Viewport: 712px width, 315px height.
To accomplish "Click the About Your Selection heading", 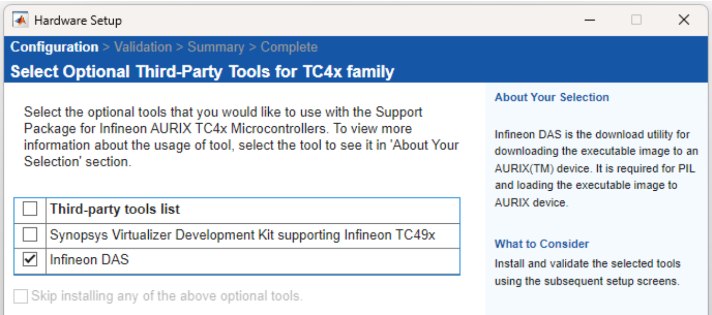I will 552,97.
